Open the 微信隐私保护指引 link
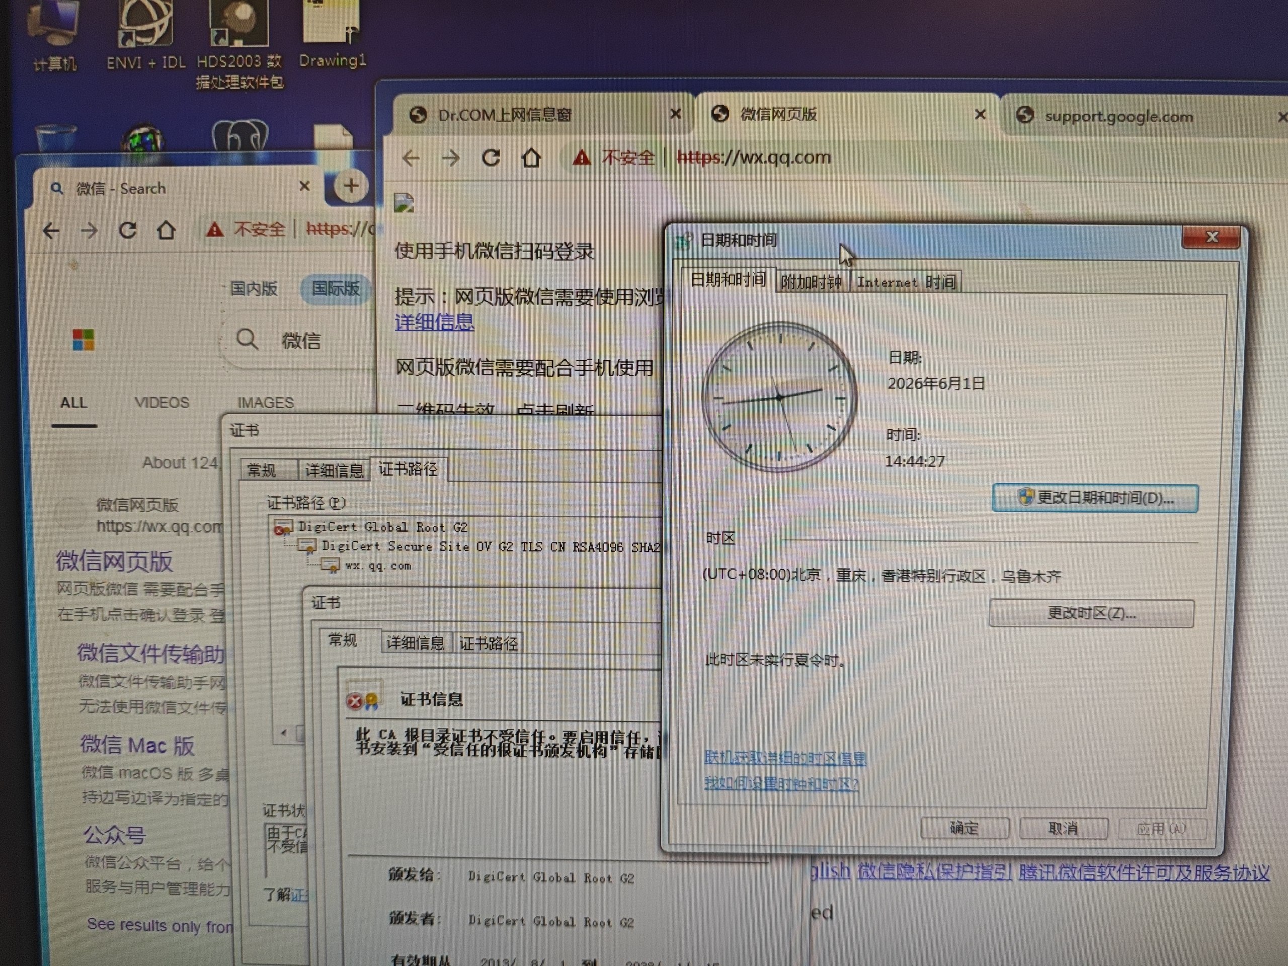Viewport: 1288px width, 966px height. (934, 871)
